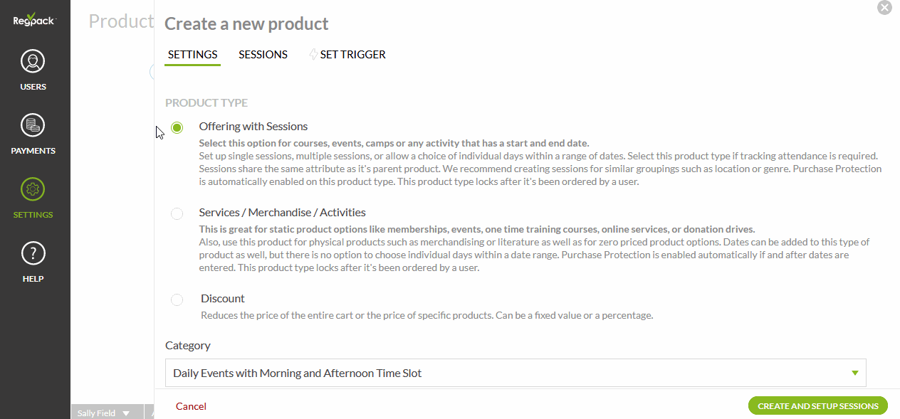Click the Cancel link

[x=191, y=406]
